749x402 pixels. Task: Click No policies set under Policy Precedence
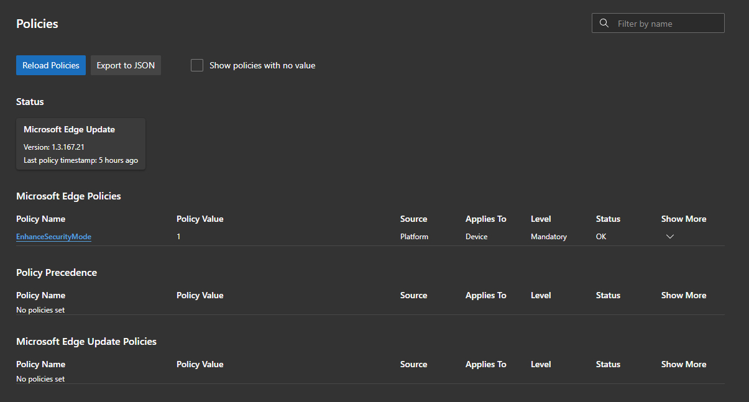pyautogui.click(x=40, y=310)
